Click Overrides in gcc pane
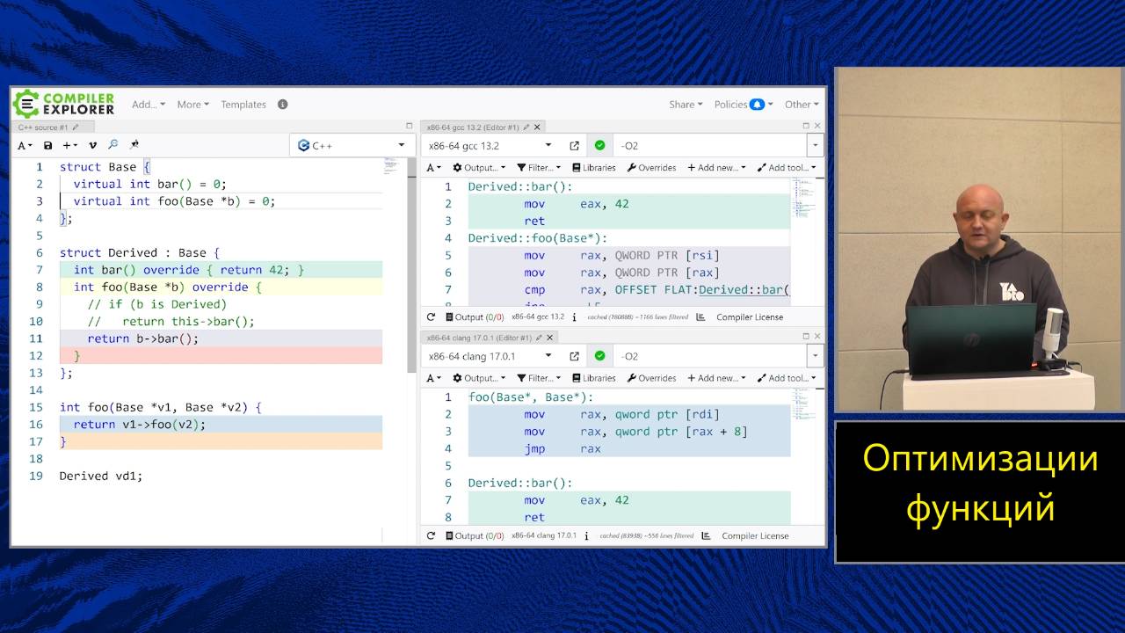 click(651, 168)
